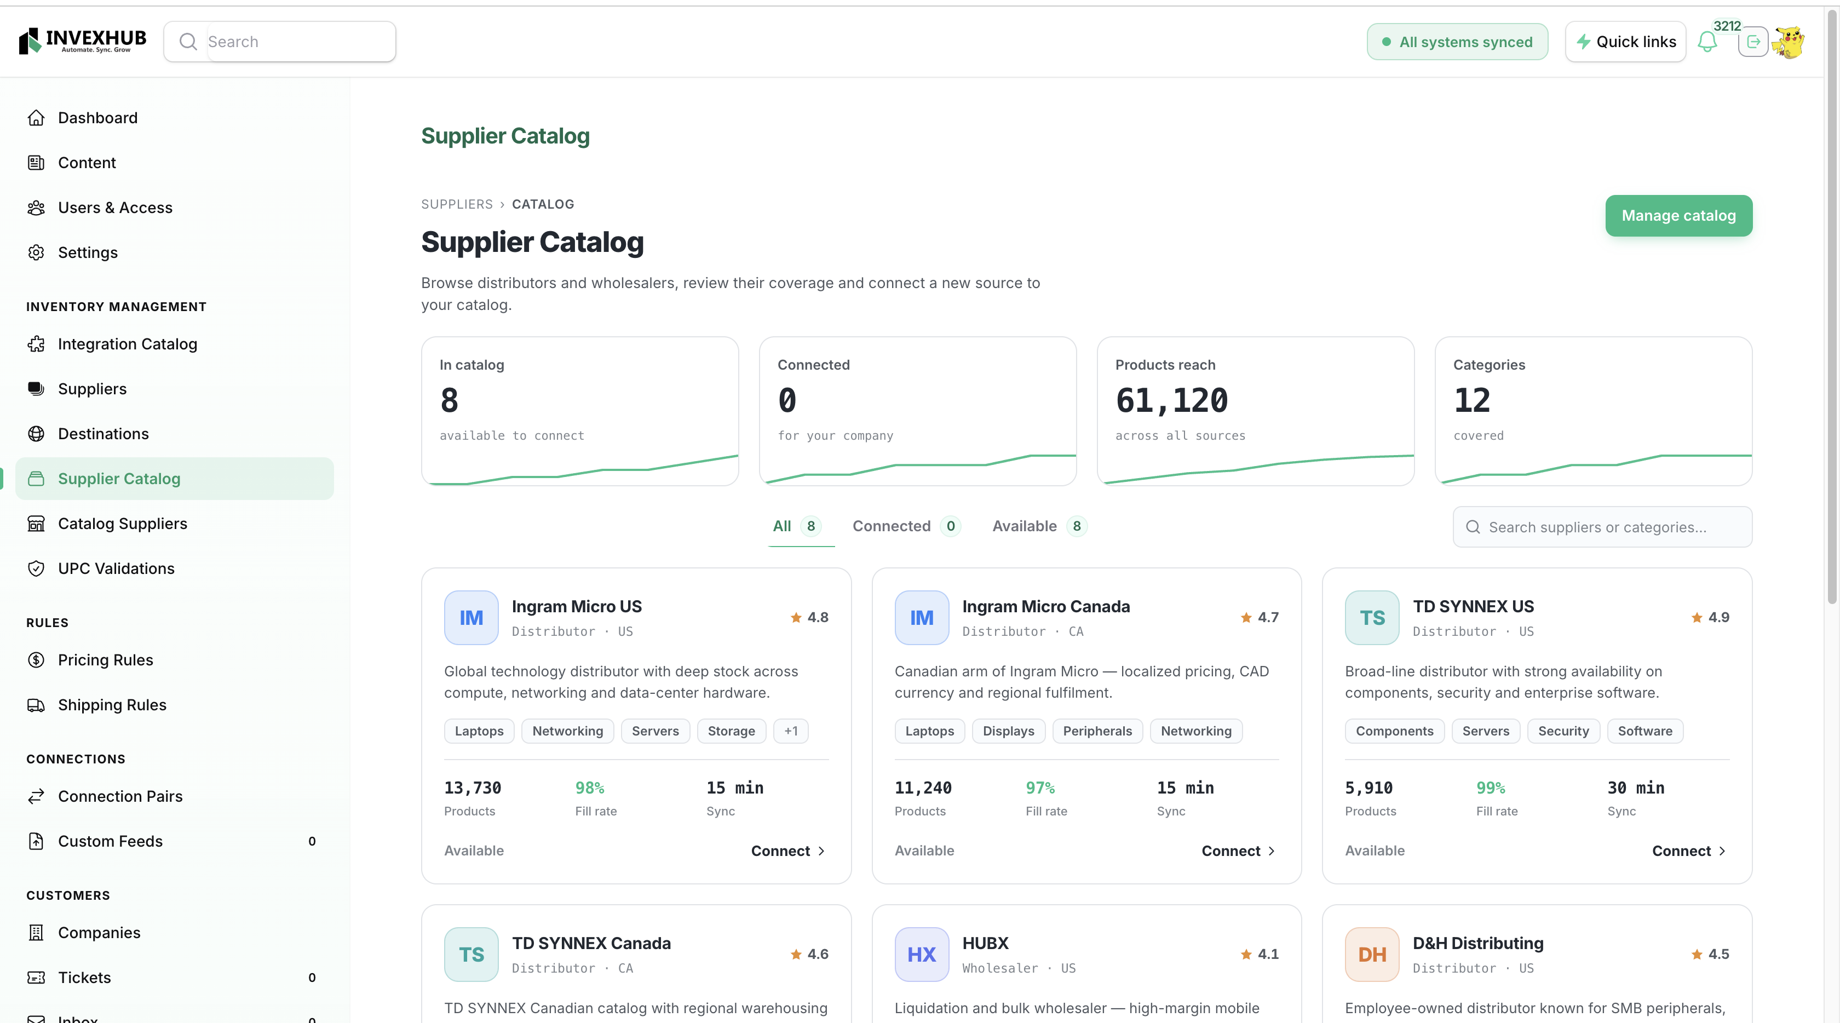Focus the Search suppliers or categories field
Viewport: 1840px width, 1023px height.
pos(1601,526)
